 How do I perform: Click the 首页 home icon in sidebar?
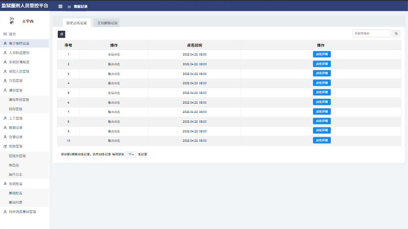point(5,34)
